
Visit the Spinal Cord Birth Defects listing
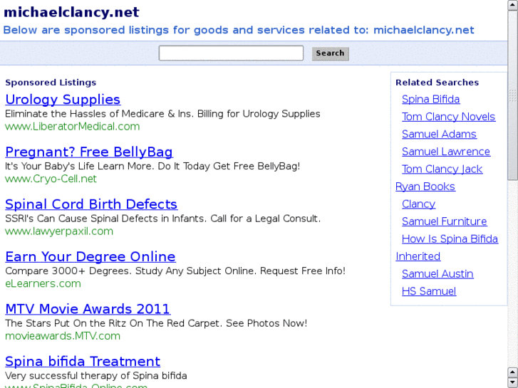(x=91, y=204)
